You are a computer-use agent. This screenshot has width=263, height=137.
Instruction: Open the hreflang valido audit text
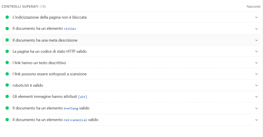point(51,108)
